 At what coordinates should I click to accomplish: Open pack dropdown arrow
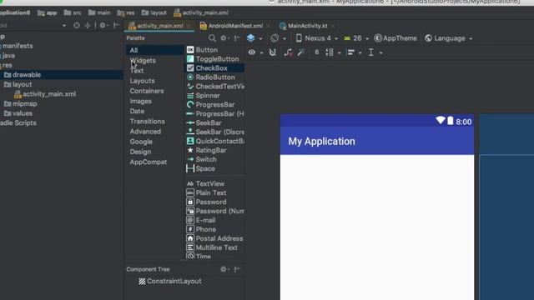coord(339,53)
